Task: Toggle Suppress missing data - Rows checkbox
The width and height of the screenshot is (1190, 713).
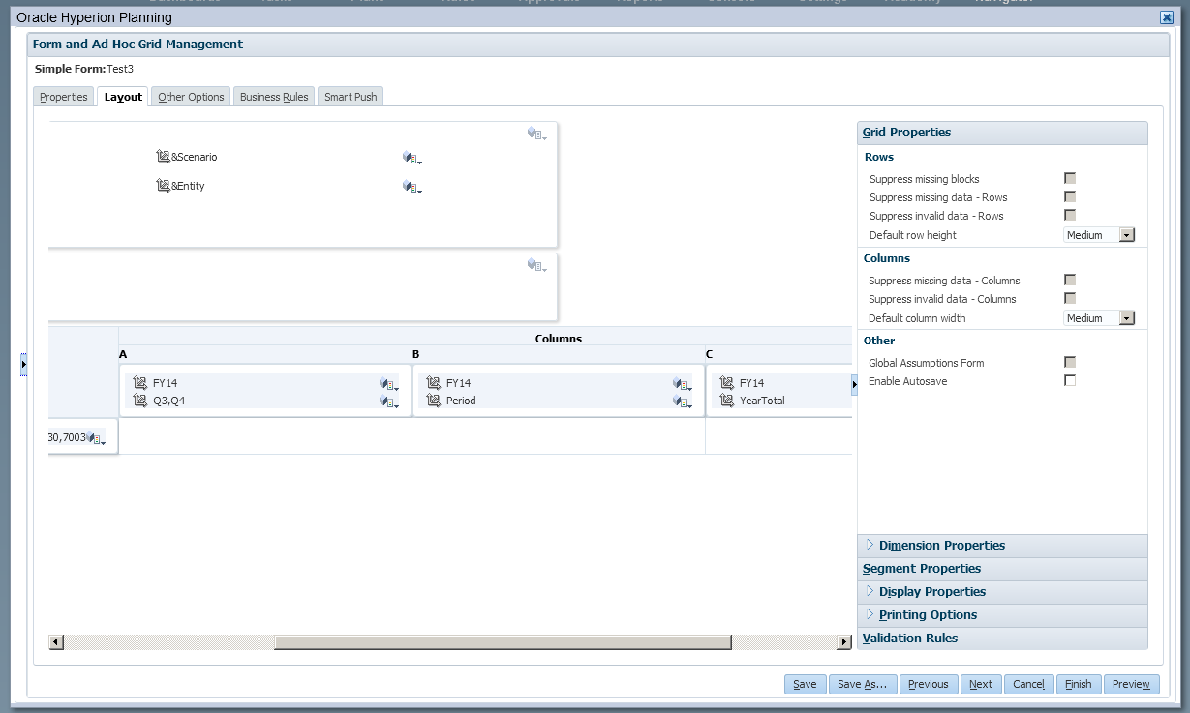Action: 1070,196
